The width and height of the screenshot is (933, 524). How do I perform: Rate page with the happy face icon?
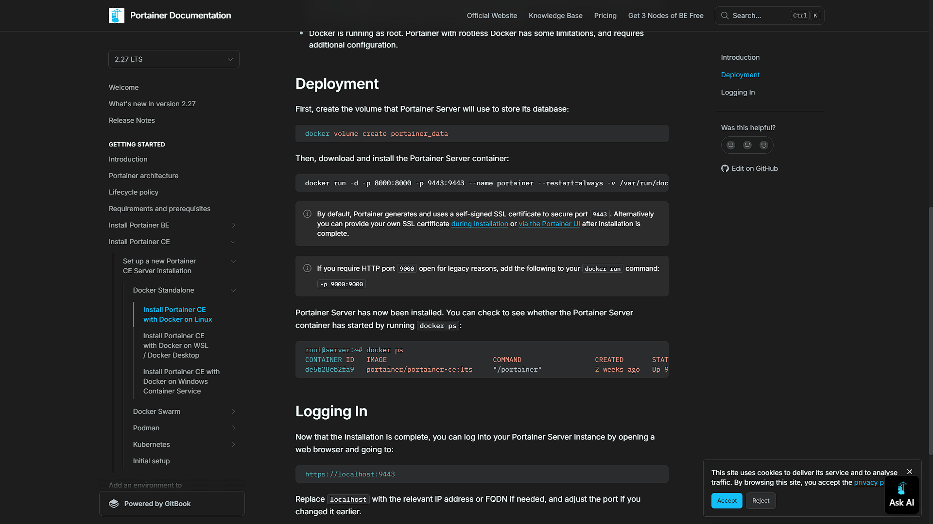pyautogui.click(x=764, y=145)
